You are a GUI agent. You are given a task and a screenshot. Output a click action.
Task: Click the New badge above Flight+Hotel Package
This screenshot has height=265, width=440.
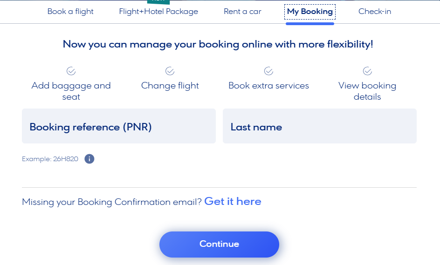pos(158,2)
